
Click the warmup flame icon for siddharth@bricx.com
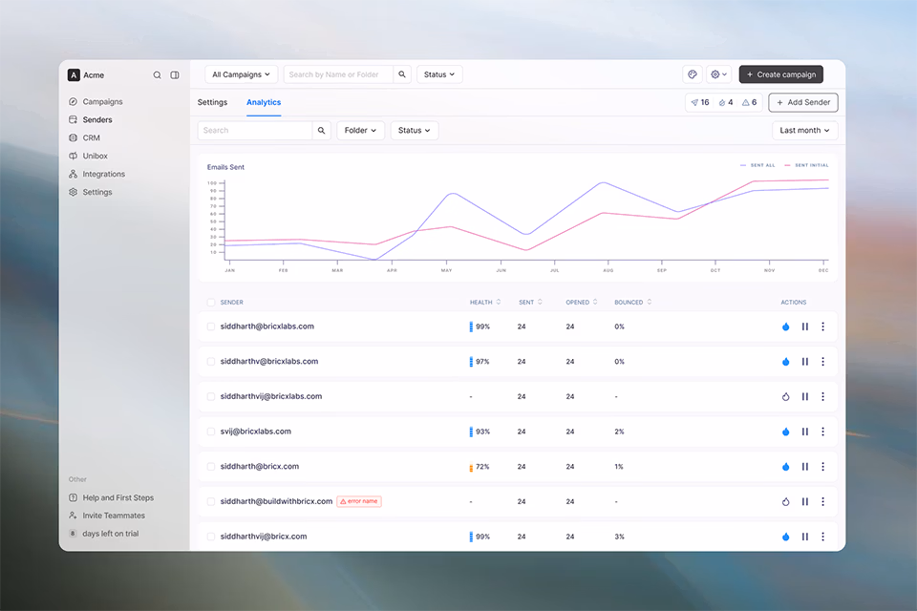click(785, 467)
